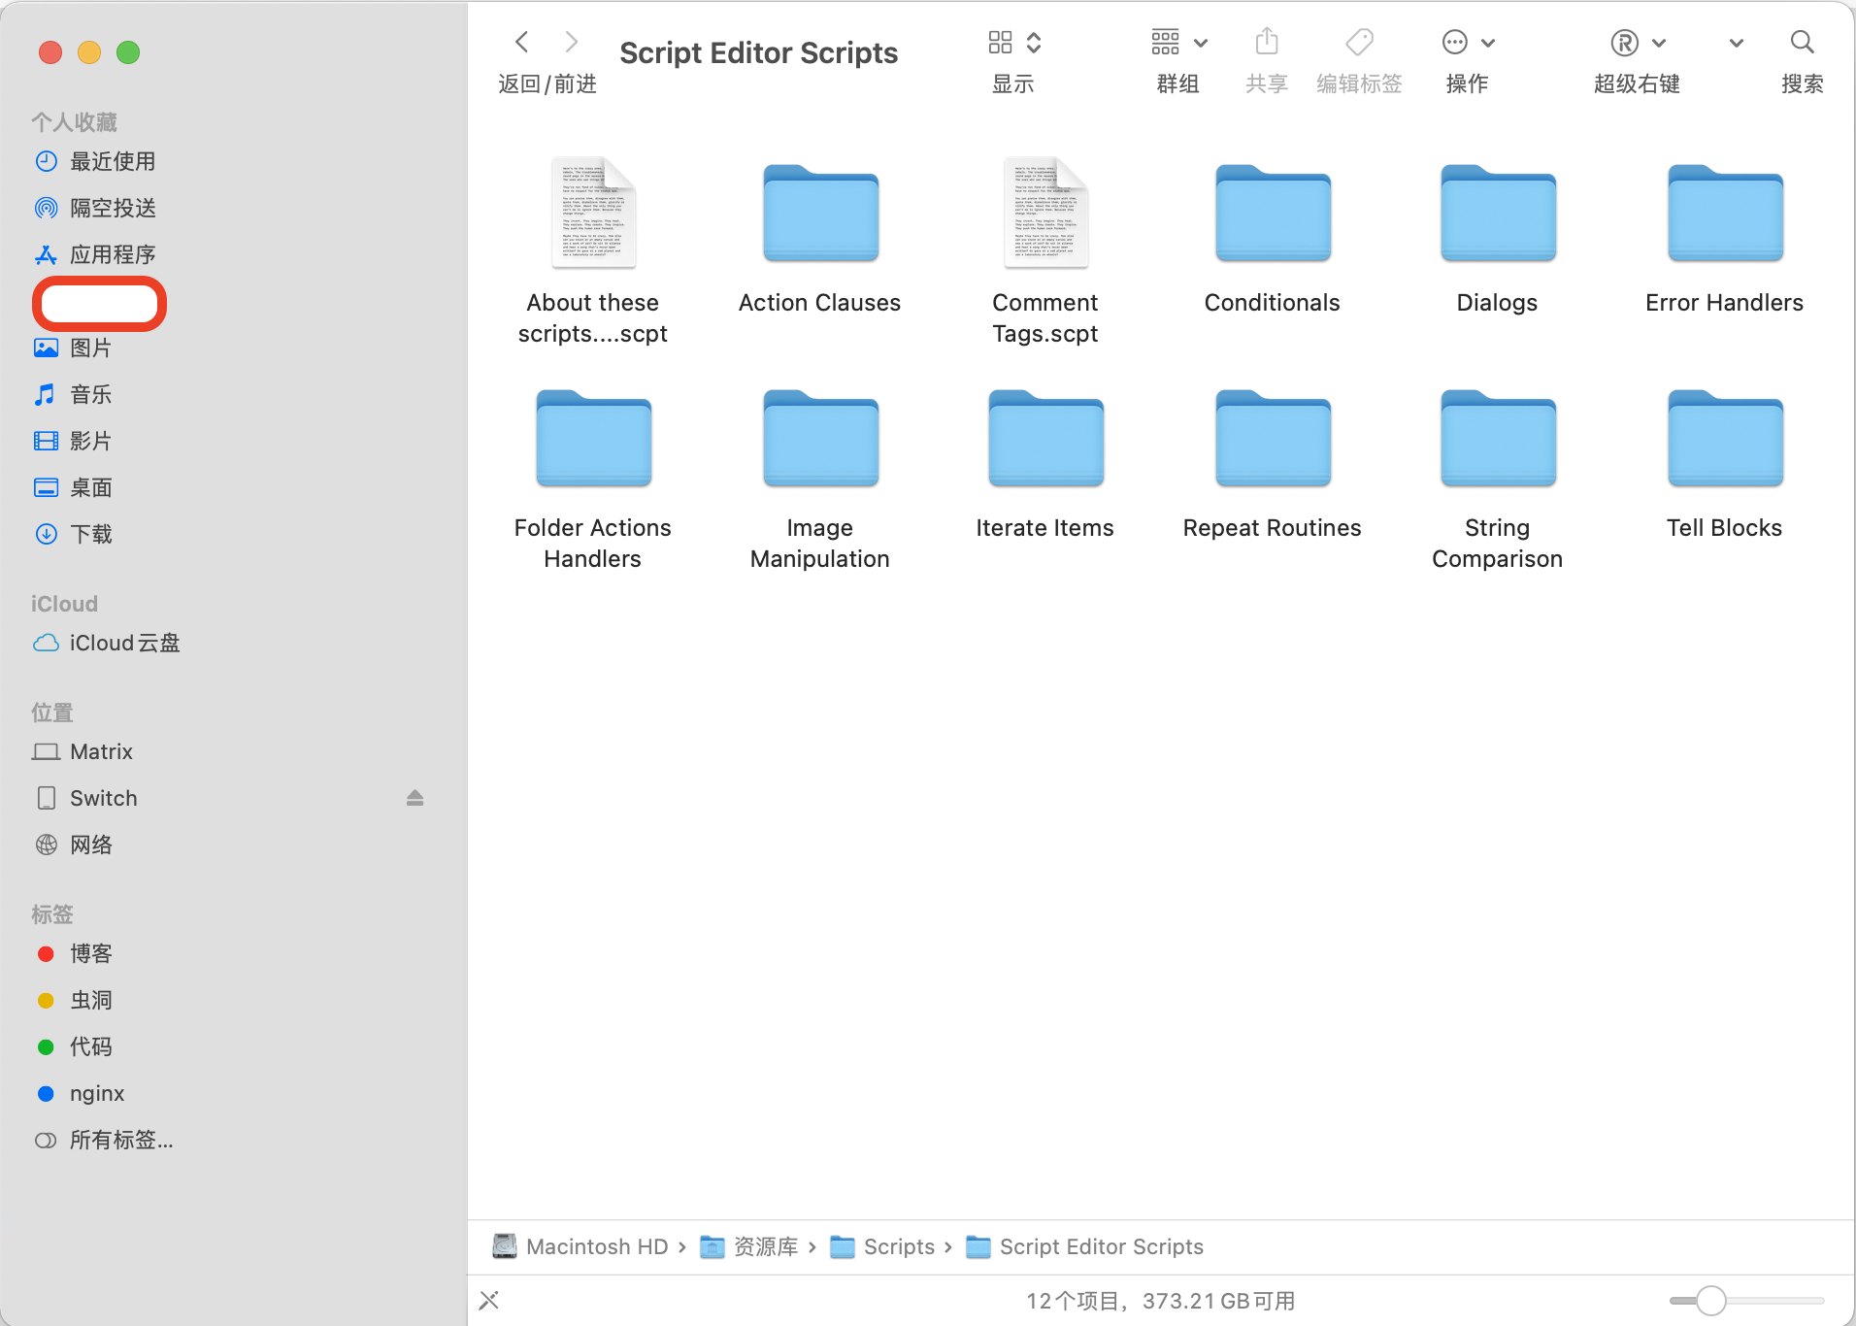Screen dimensions: 1856x1326
Task: Open the super right-click dropdown
Action: [1637, 42]
